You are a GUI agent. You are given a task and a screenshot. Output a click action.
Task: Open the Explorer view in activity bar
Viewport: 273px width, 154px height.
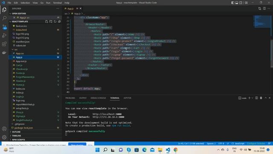pyautogui.click(x=4, y=9)
